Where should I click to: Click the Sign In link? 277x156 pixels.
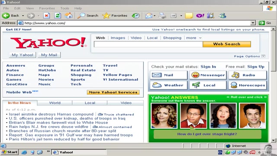(x=208, y=67)
